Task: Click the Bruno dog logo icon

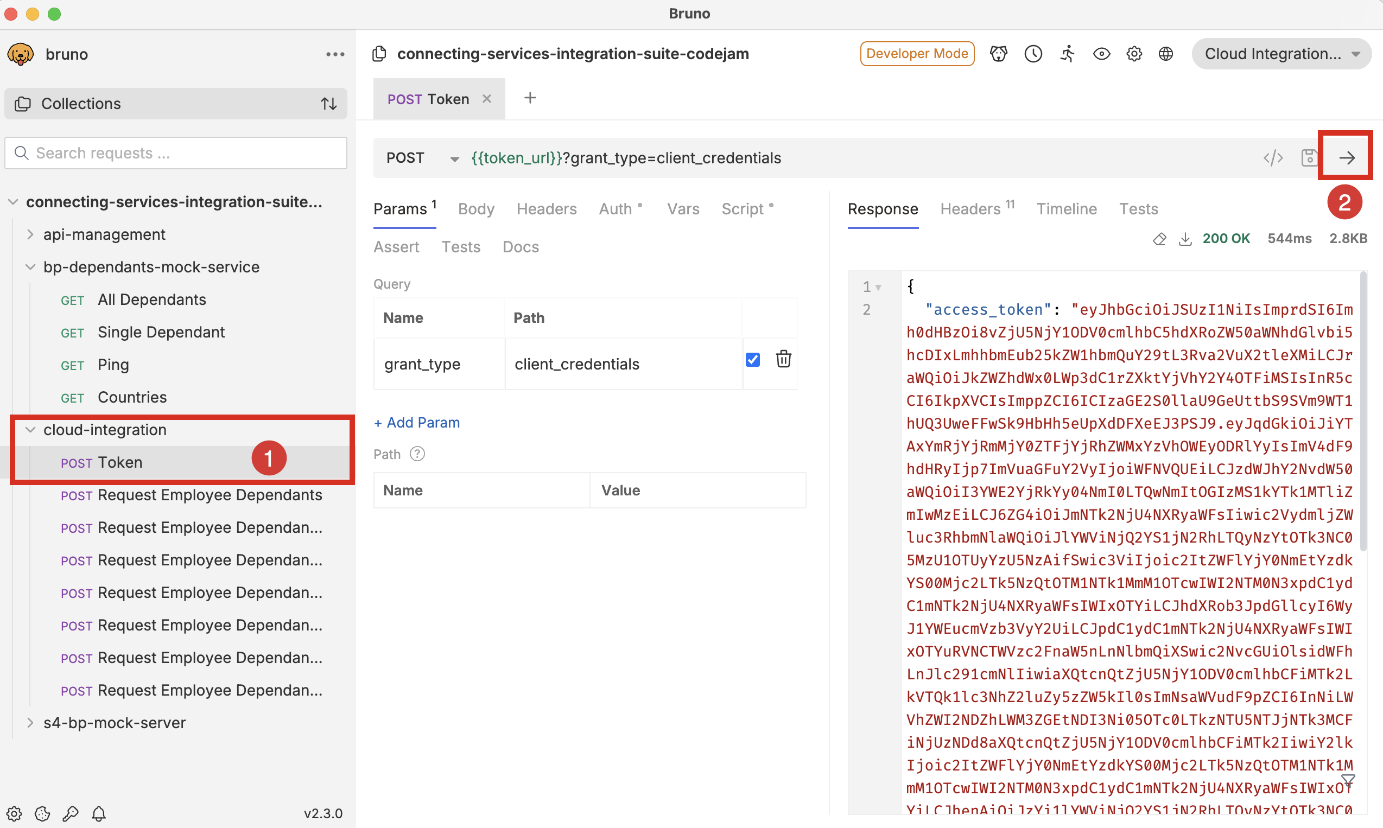Action: (x=20, y=54)
